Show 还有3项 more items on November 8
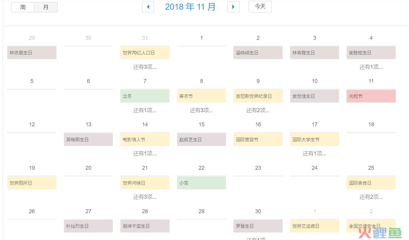Viewport: 409px width, 240px height. tap(201, 110)
